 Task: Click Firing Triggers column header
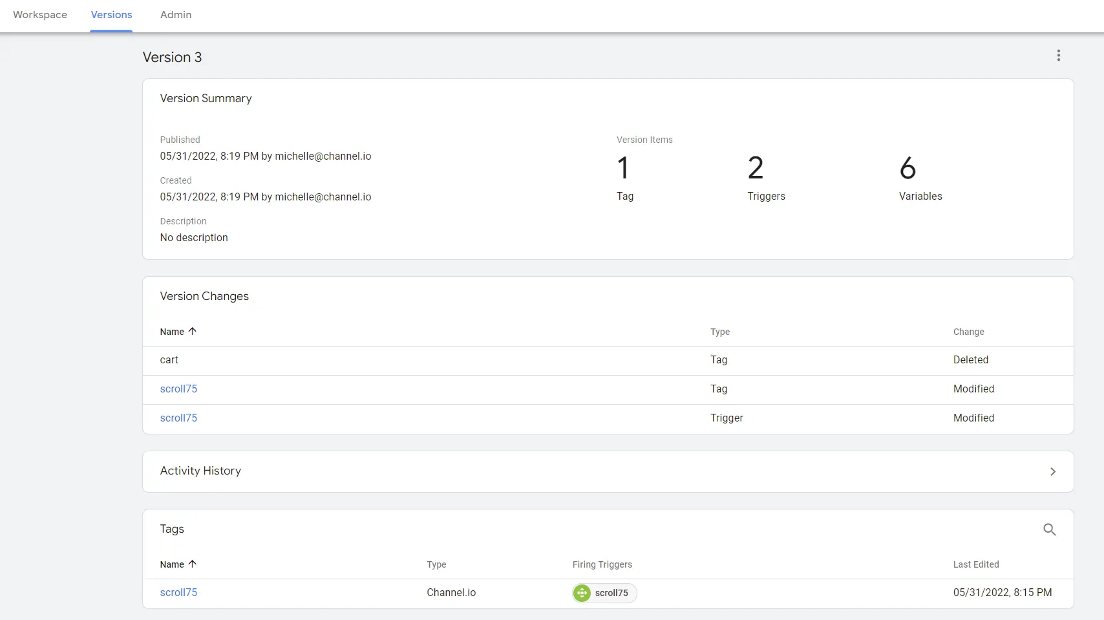pos(602,564)
